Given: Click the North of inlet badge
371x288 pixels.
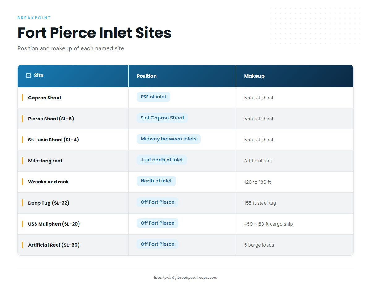Looking at the screenshot, I should (x=156, y=181).
